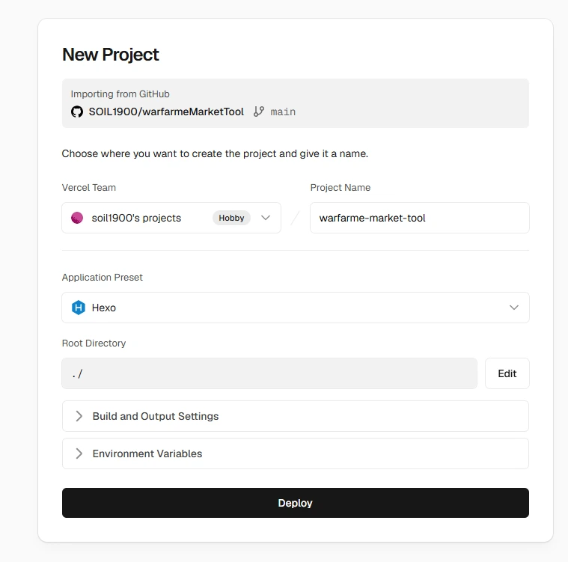Click the Application Preset label
This screenshot has width=568, height=562.
(103, 277)
